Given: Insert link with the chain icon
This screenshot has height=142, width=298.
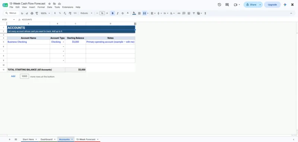Looking at the screenshot, I should coord(179,13).
